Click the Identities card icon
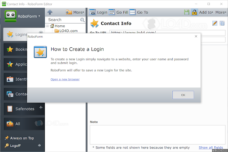Screen dimensions: 228x152 click(x=10, y=79)
